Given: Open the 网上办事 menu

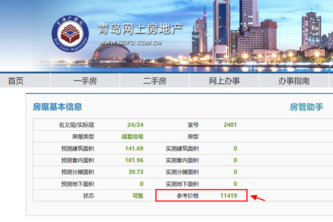Looking at the screenshot, I should pos(224,81).
